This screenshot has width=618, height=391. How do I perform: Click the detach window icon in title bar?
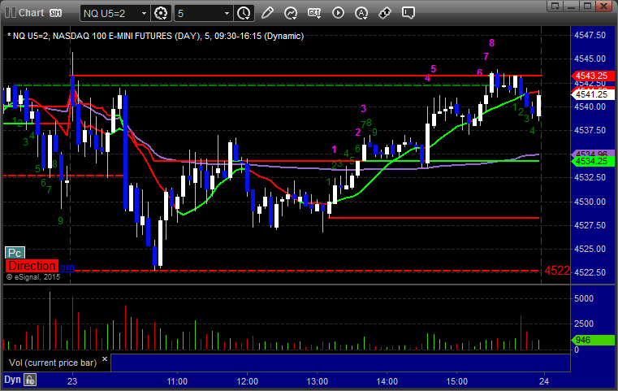coord(555,6)
